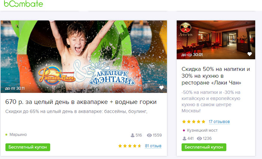Open the 81 отзыв reviews link
This screenshot has height=159, width=262.
[153, 146]
